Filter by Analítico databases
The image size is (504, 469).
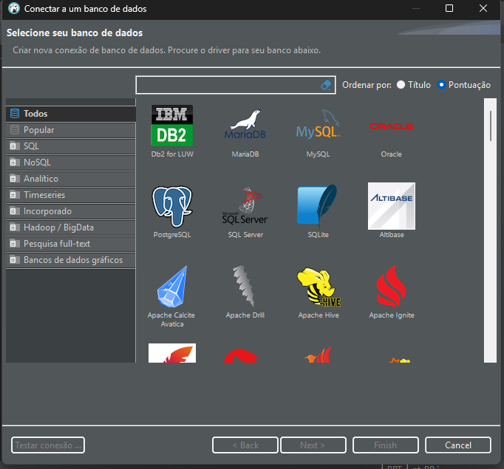coord(71,179)
